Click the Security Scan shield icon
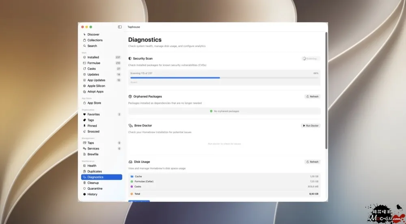The height and width of the screenshot is (224, 406). click(x=130, y=58)
